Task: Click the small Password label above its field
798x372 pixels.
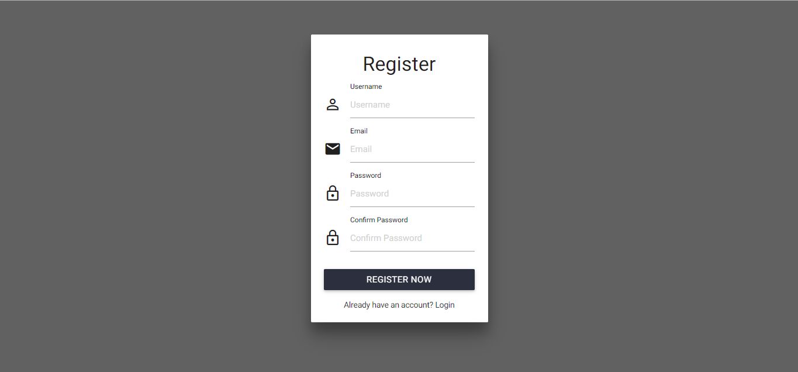Action: click(x=365, y=175)
